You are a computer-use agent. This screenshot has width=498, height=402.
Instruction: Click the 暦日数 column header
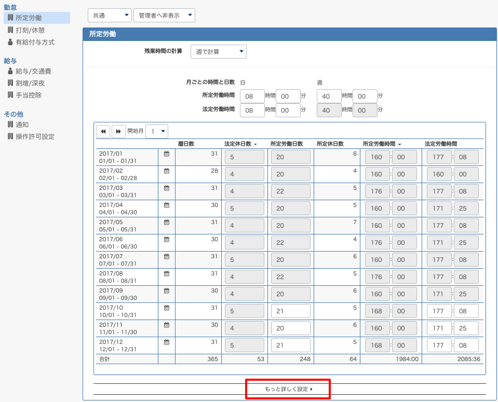[186, 144]
